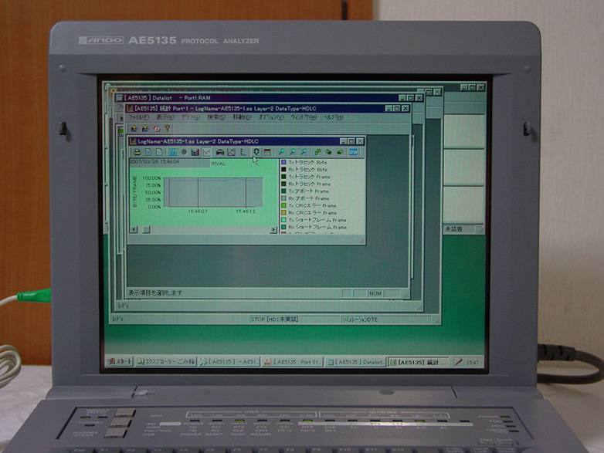The image size is (604, 453).
Task: Click the first document page icon in graph toolbar
Action: point(148,152)
